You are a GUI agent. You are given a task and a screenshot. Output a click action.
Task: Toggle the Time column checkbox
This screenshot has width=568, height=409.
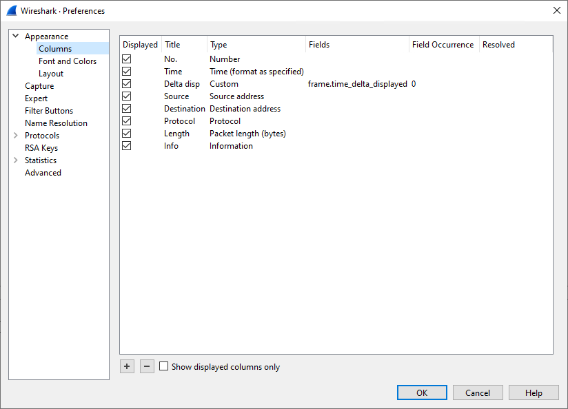[x=126, y=71]
